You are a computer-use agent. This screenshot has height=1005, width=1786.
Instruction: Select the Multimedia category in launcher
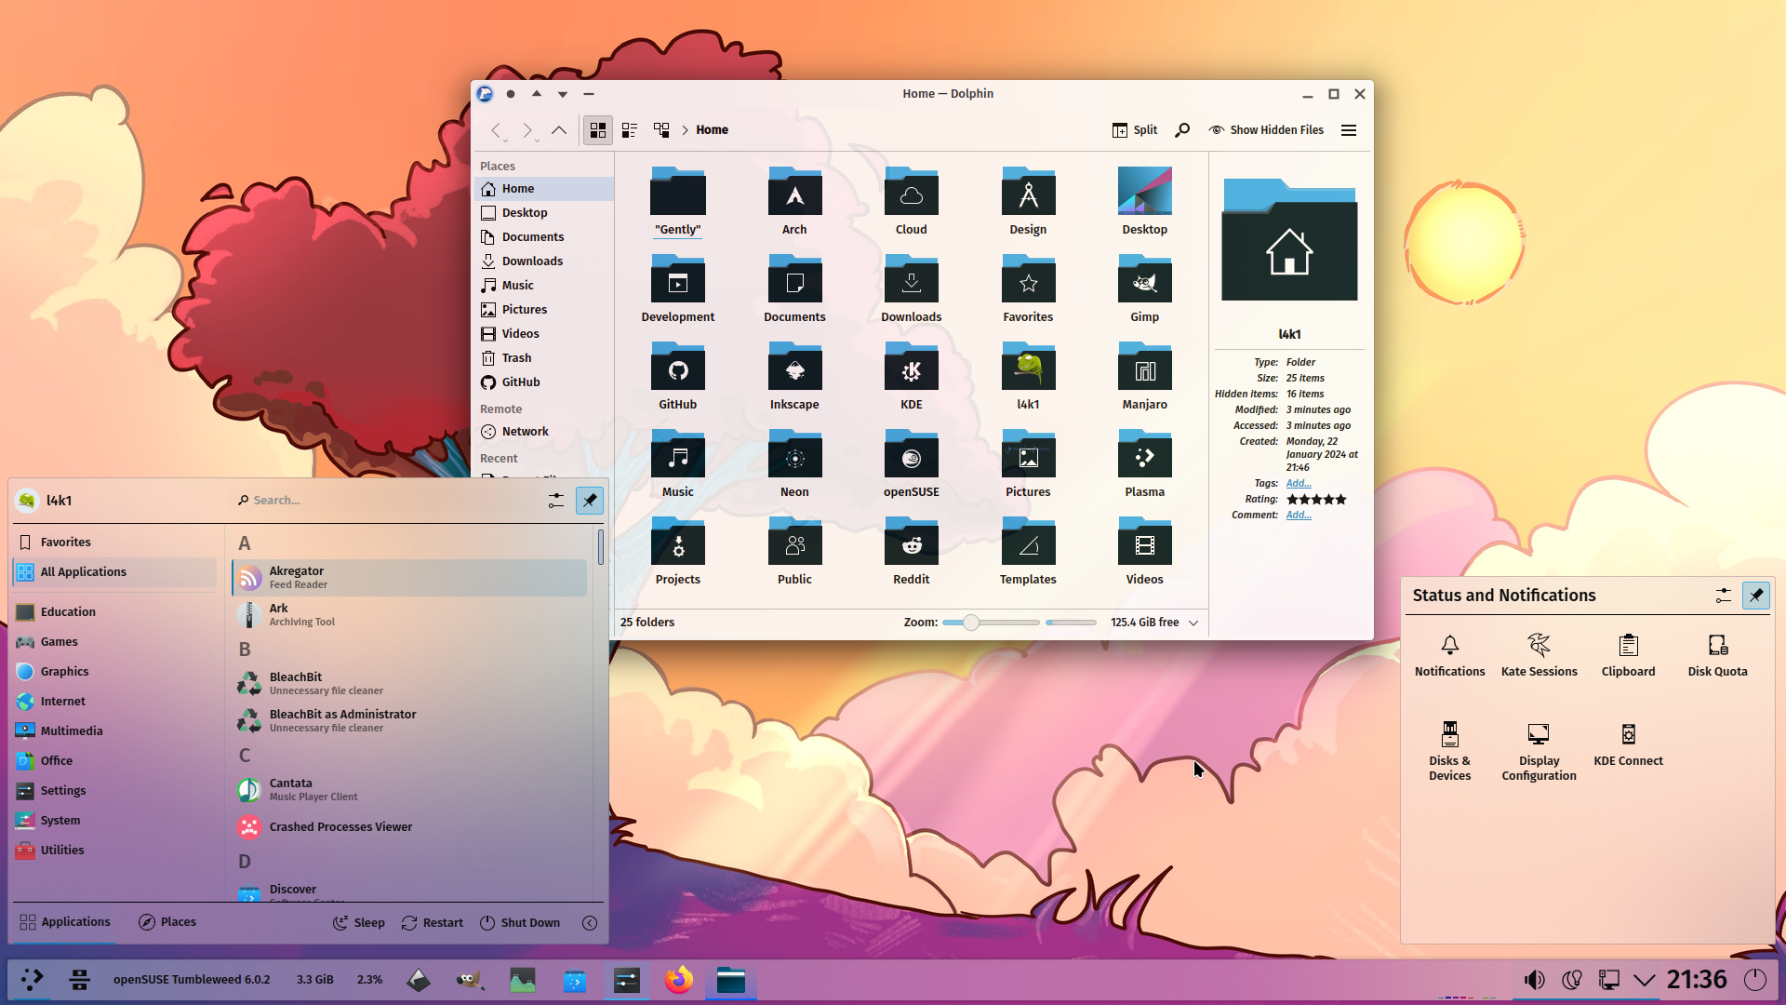114,731
